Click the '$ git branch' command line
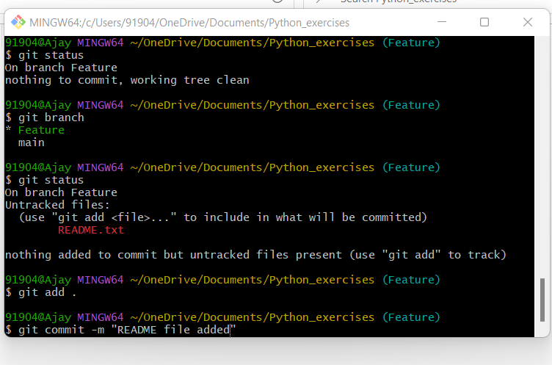 coord(45,118)
